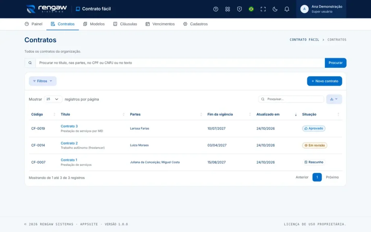Open the Contrato 3 link
The height and width of the screenshot is (232, 371).
[x=69, y=126]
